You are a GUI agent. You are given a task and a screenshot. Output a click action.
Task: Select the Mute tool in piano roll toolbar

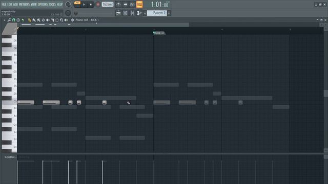pos(48,20)
